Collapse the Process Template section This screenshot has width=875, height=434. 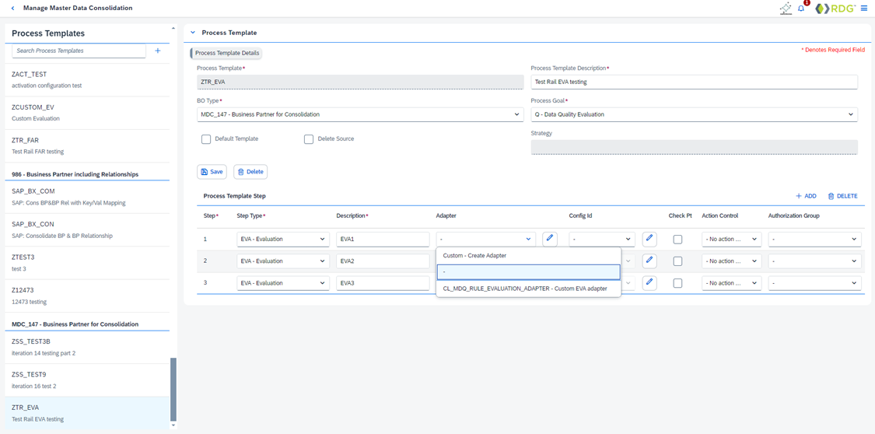click(x=193, y=33)
